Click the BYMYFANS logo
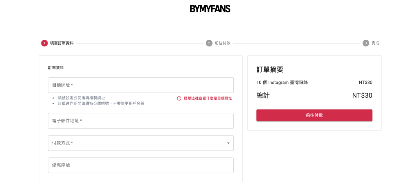 210,9
